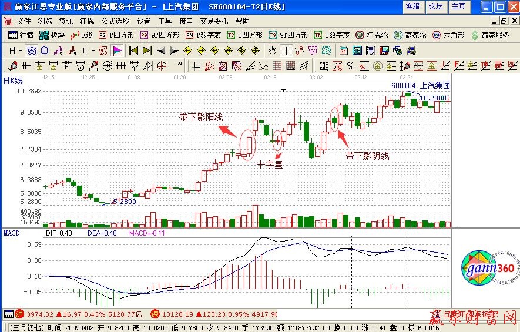This screenshot has width=520, height=332.
Task: Open the candlestick style dropdown arrow
Action: (x=93, y=51)
